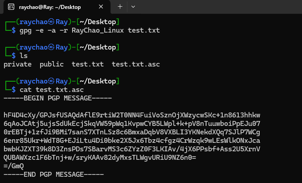Click the Kali symbol in the first prompt
The width and height of the screenshot is (302, 183).
coord(51,21)
